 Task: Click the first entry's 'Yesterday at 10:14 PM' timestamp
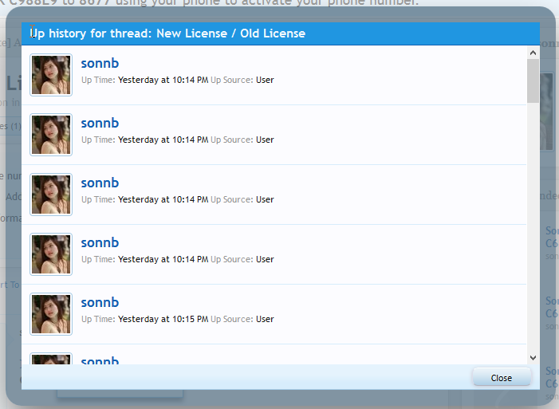pyautogui.click(x=163, y=80)
